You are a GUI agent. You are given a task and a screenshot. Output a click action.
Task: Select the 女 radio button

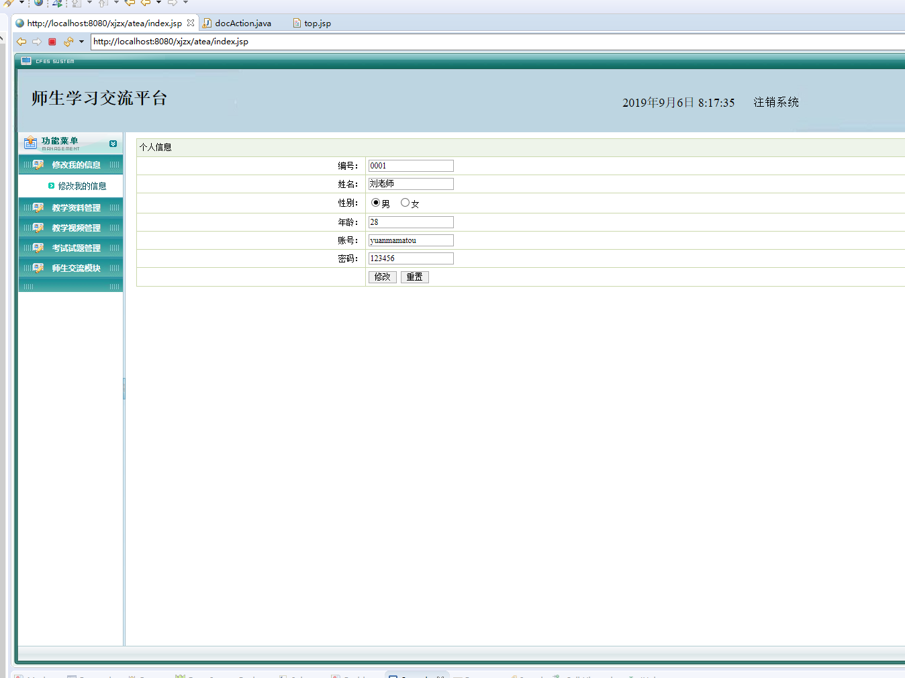point(405,203)
